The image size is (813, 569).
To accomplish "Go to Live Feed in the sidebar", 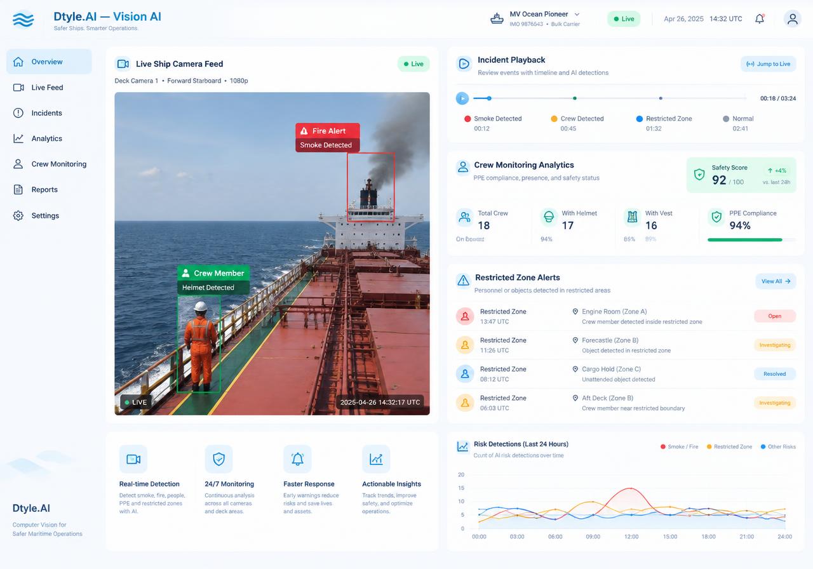I will tap(49, 87).
